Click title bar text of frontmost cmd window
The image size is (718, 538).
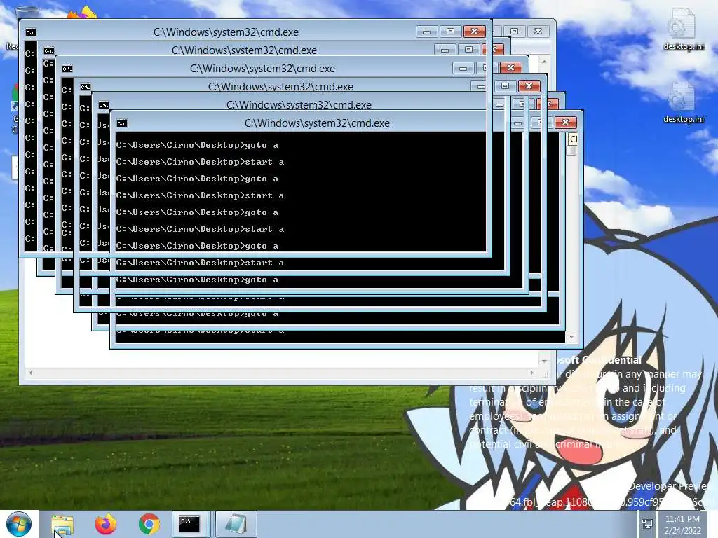click(x=226, y=32)
